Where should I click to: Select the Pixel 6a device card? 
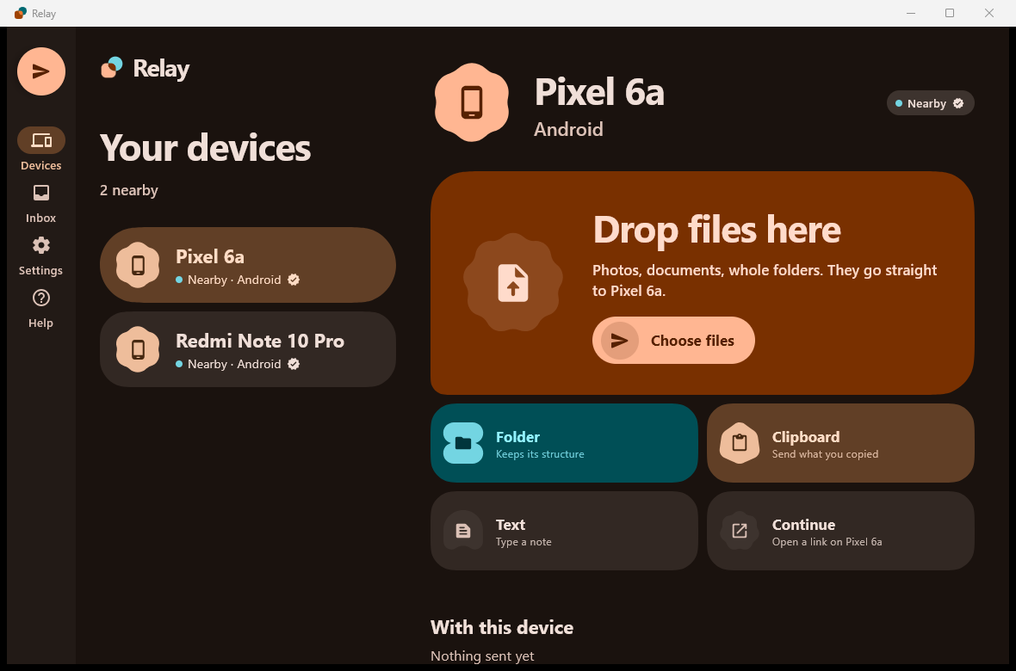(247, 265)
